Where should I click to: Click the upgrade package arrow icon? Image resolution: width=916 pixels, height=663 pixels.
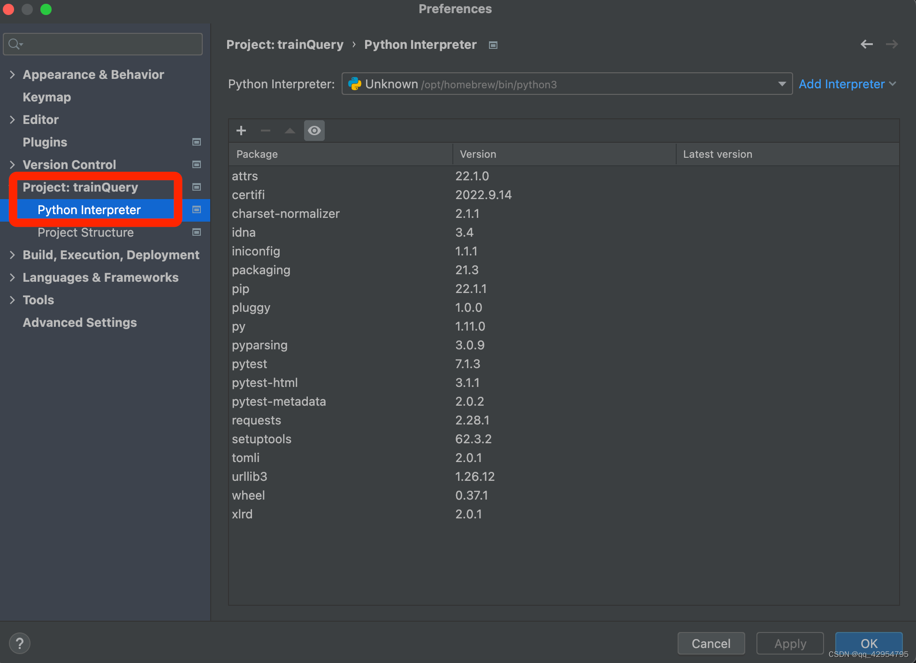(290, 131)
